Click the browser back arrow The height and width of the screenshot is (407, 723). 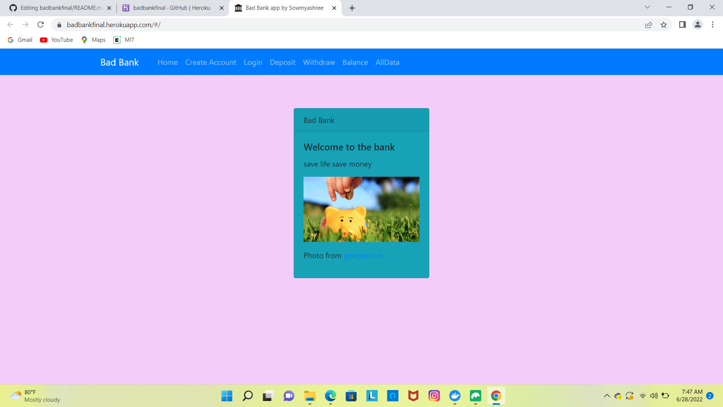point(10,24)
